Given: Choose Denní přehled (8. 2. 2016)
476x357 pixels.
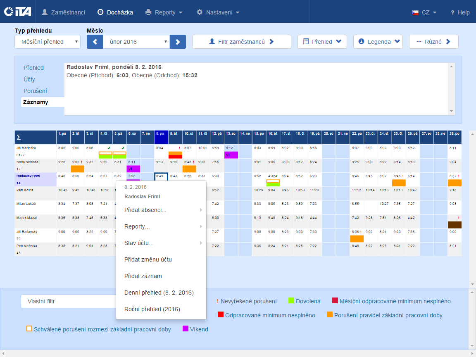Looking at the screenshot, I should (159, 293).
